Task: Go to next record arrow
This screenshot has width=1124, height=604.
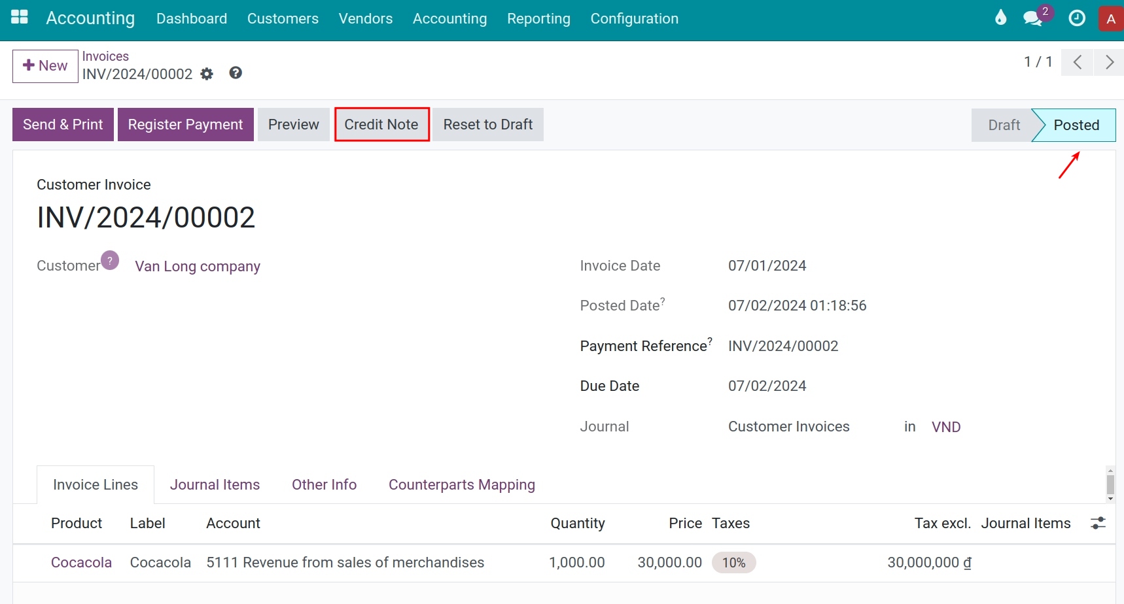Action: click(x=1109, y=62)
